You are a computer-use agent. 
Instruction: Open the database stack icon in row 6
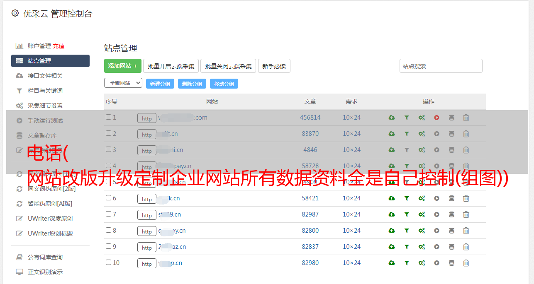(451, 198)
